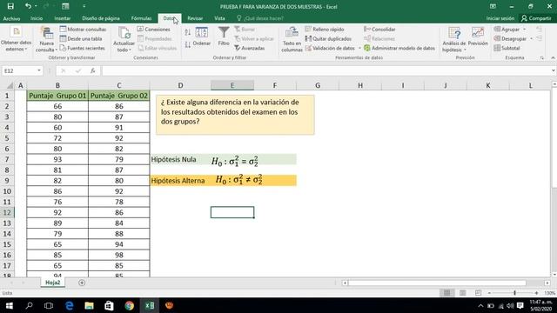Click Validación de datos

click(x=331, y=48)
